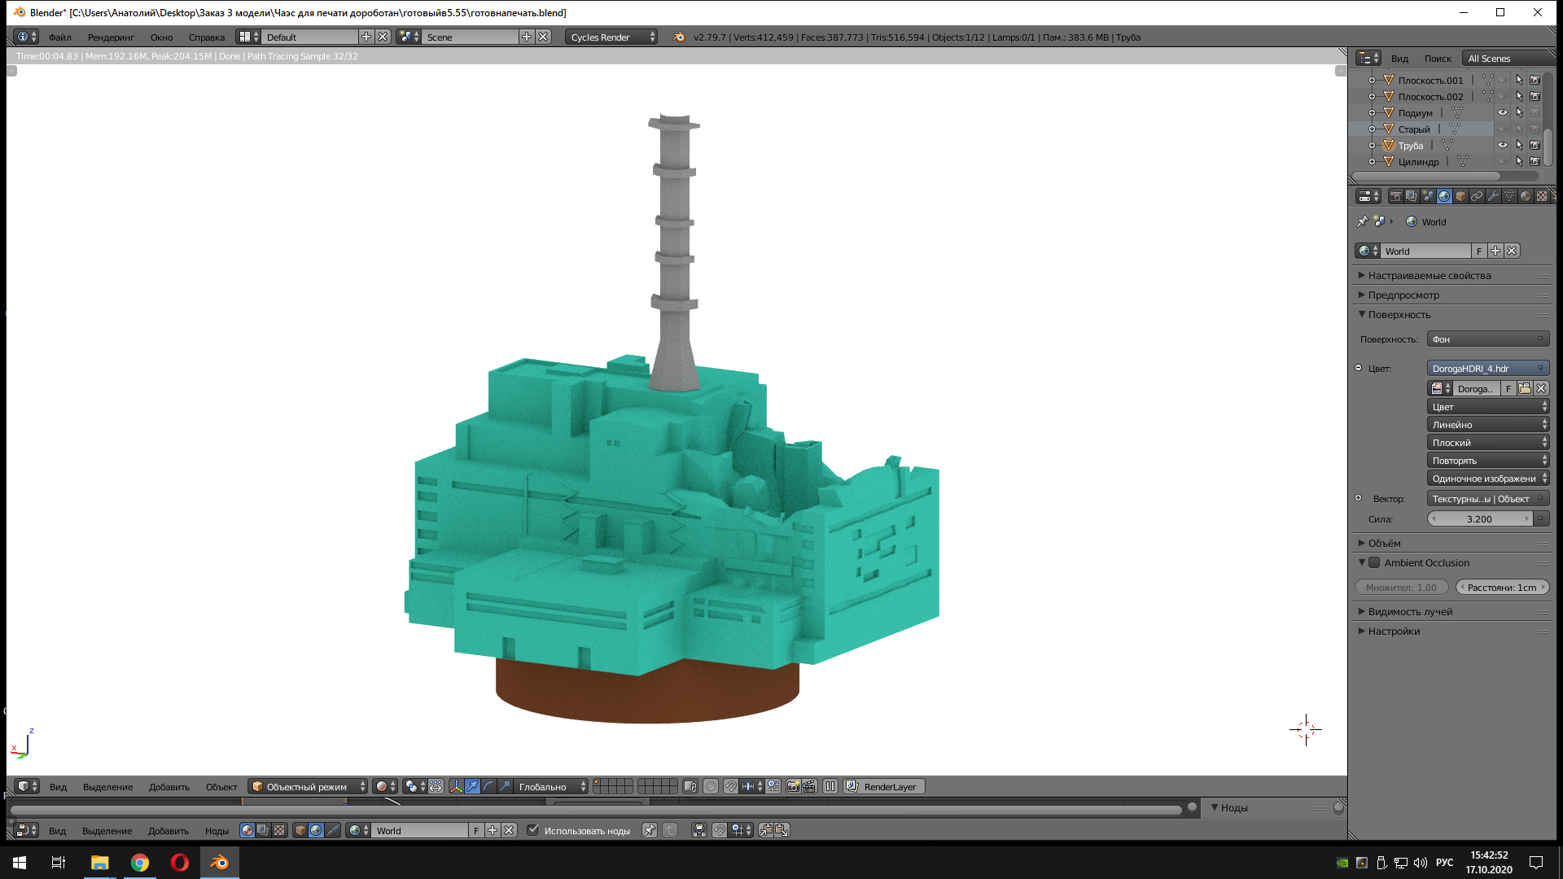The height and width of the screenshot is (879, 1563).
Task: Enable the Ambient Occlusion checkbox
Action: (1374, 563)
